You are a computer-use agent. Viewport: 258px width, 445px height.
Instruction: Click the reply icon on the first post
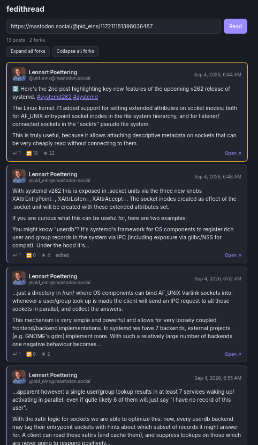(x=15, y=153)
